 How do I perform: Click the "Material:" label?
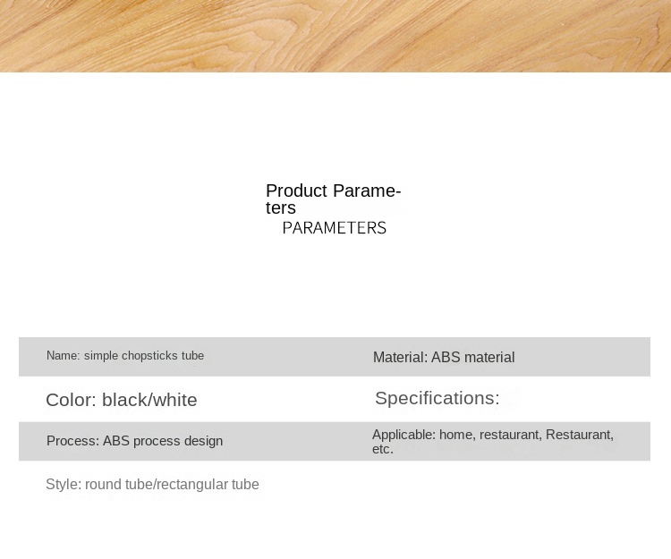tap(400, 358)
